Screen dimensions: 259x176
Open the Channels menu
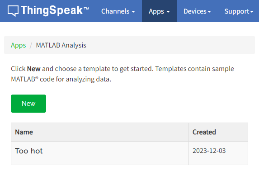tap(118, 11)
